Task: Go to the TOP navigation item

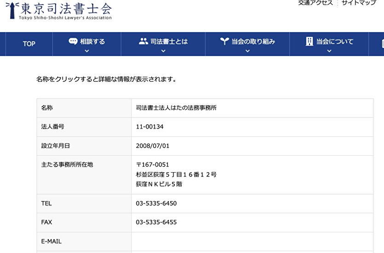Action: pos(29,44)
